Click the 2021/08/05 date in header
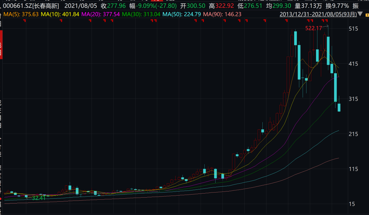 [x=81, y=6]
